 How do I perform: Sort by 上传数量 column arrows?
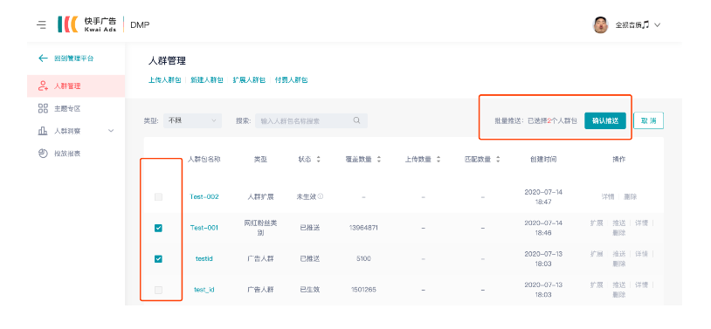click(438, 160)
